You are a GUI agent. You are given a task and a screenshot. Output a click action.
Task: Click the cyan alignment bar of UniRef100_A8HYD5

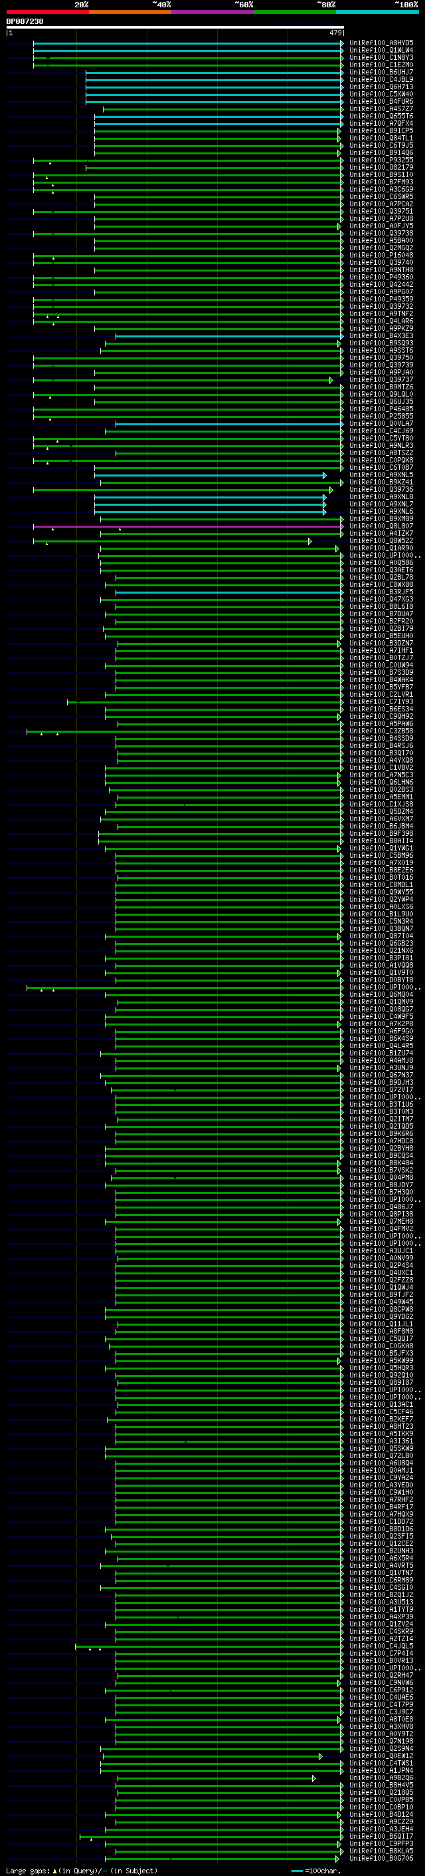(188, 43)
